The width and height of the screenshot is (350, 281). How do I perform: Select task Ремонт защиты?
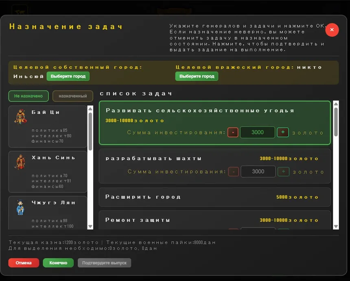(x=215, y=220)
